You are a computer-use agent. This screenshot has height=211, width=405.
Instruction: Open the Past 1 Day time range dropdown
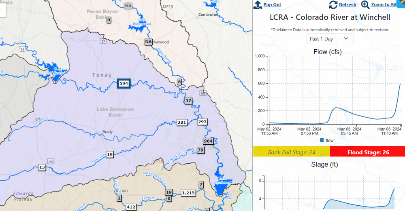[330, 39]
